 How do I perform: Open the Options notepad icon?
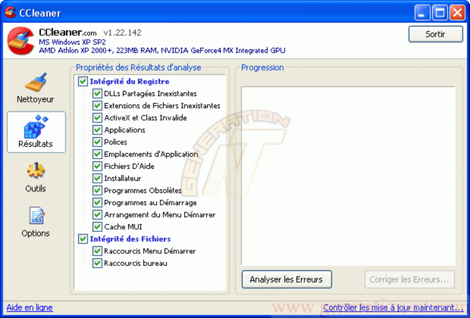[37, 216]
